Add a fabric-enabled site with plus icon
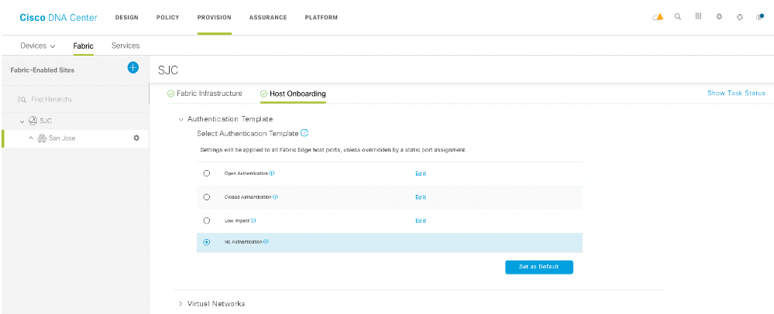The width and height of the screenshot is (774, 314). point(132,67)
